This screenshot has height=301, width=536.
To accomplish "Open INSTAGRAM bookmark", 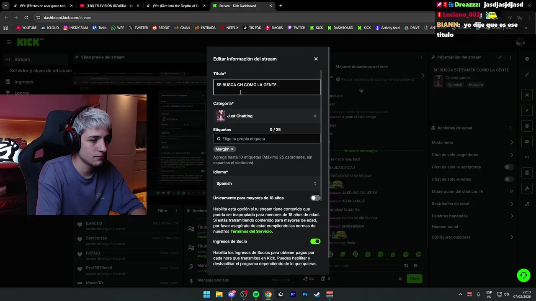I will 76,28.
